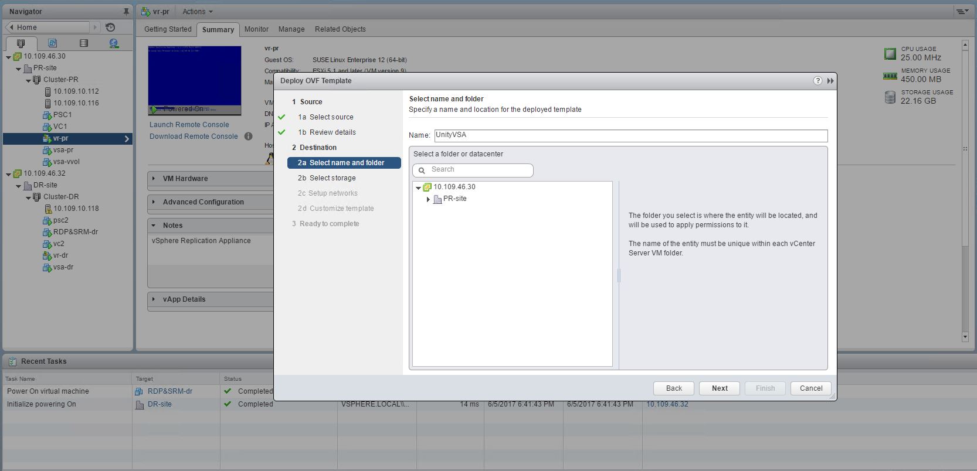Cancel the Deploy OVF Template wizard

coord(810,388)
